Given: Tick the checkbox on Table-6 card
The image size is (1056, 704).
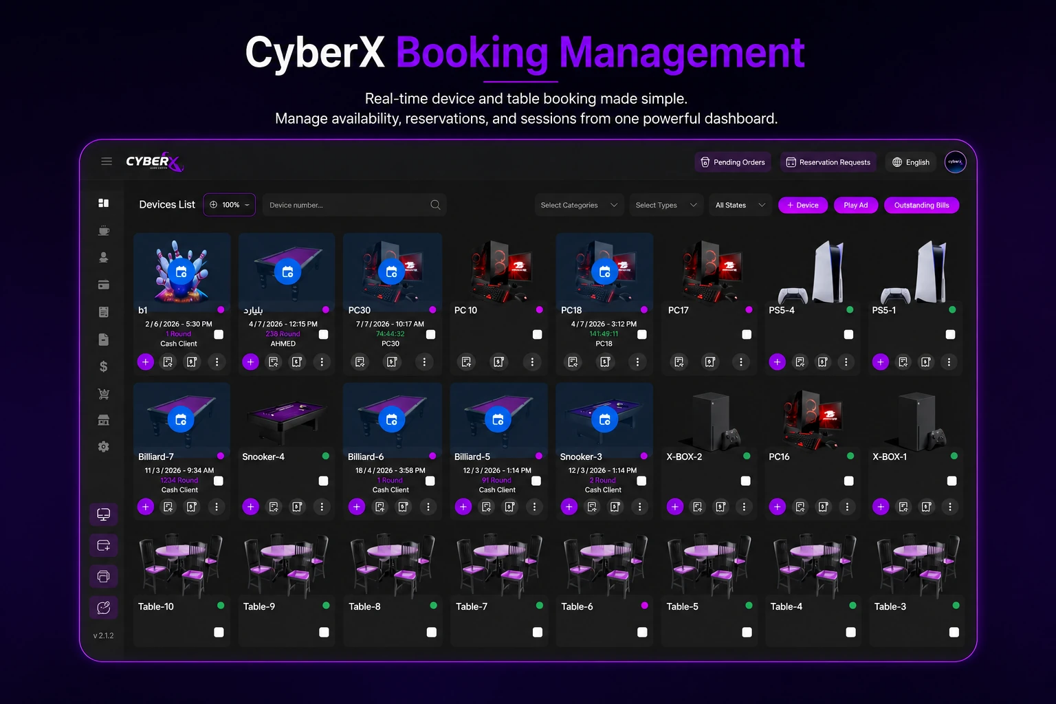Looking at the screenshot, I should click(642, 632).
